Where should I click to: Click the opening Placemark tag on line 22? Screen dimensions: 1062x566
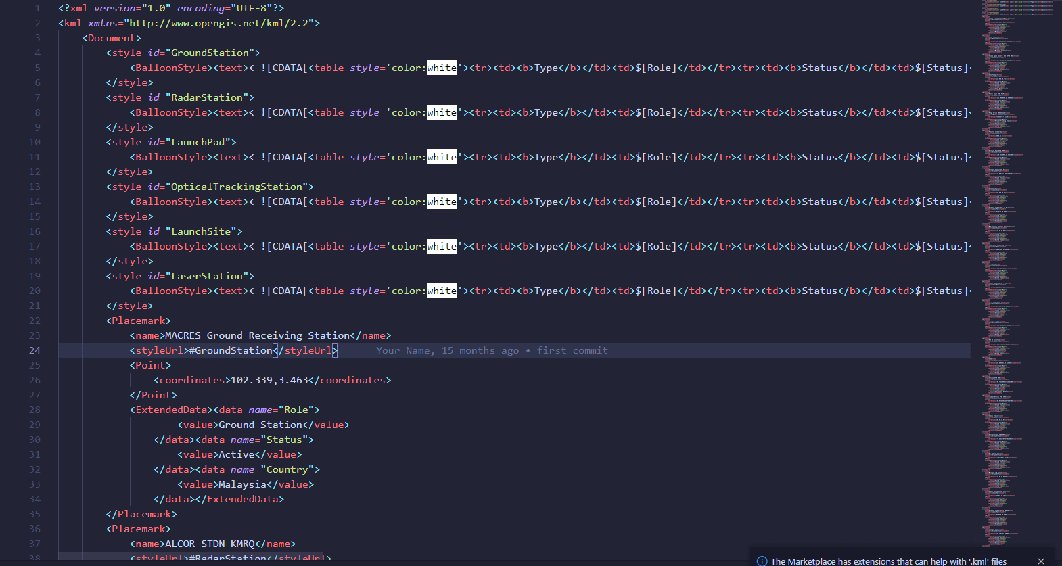click(139, 321)
